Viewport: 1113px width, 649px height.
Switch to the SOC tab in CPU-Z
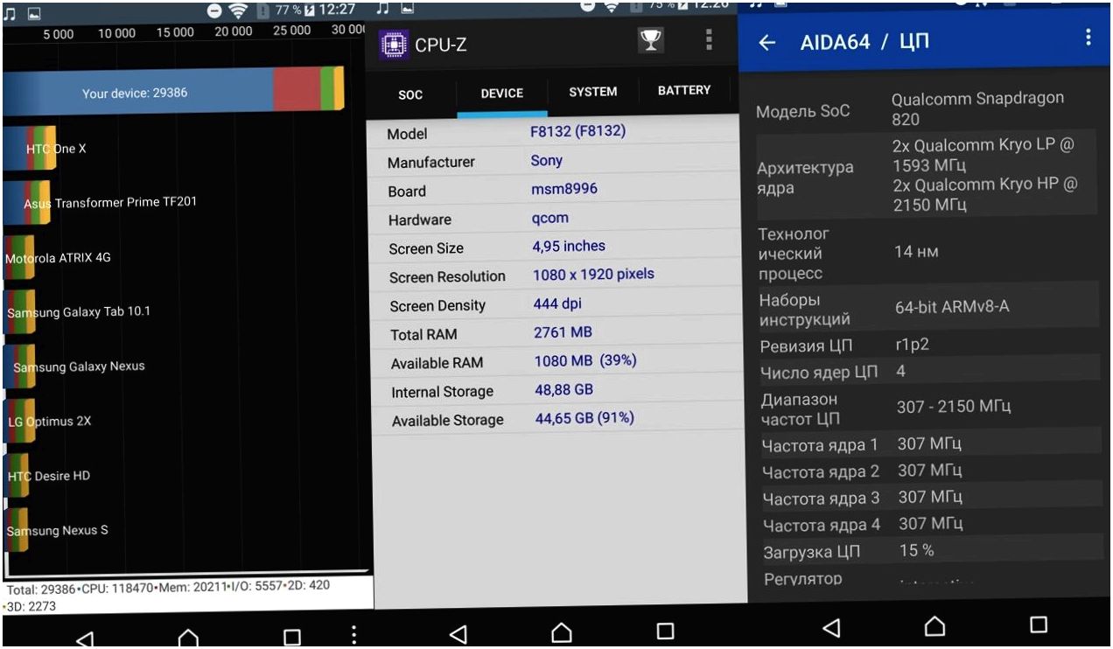pyautogui.click(x=410, y=94)
